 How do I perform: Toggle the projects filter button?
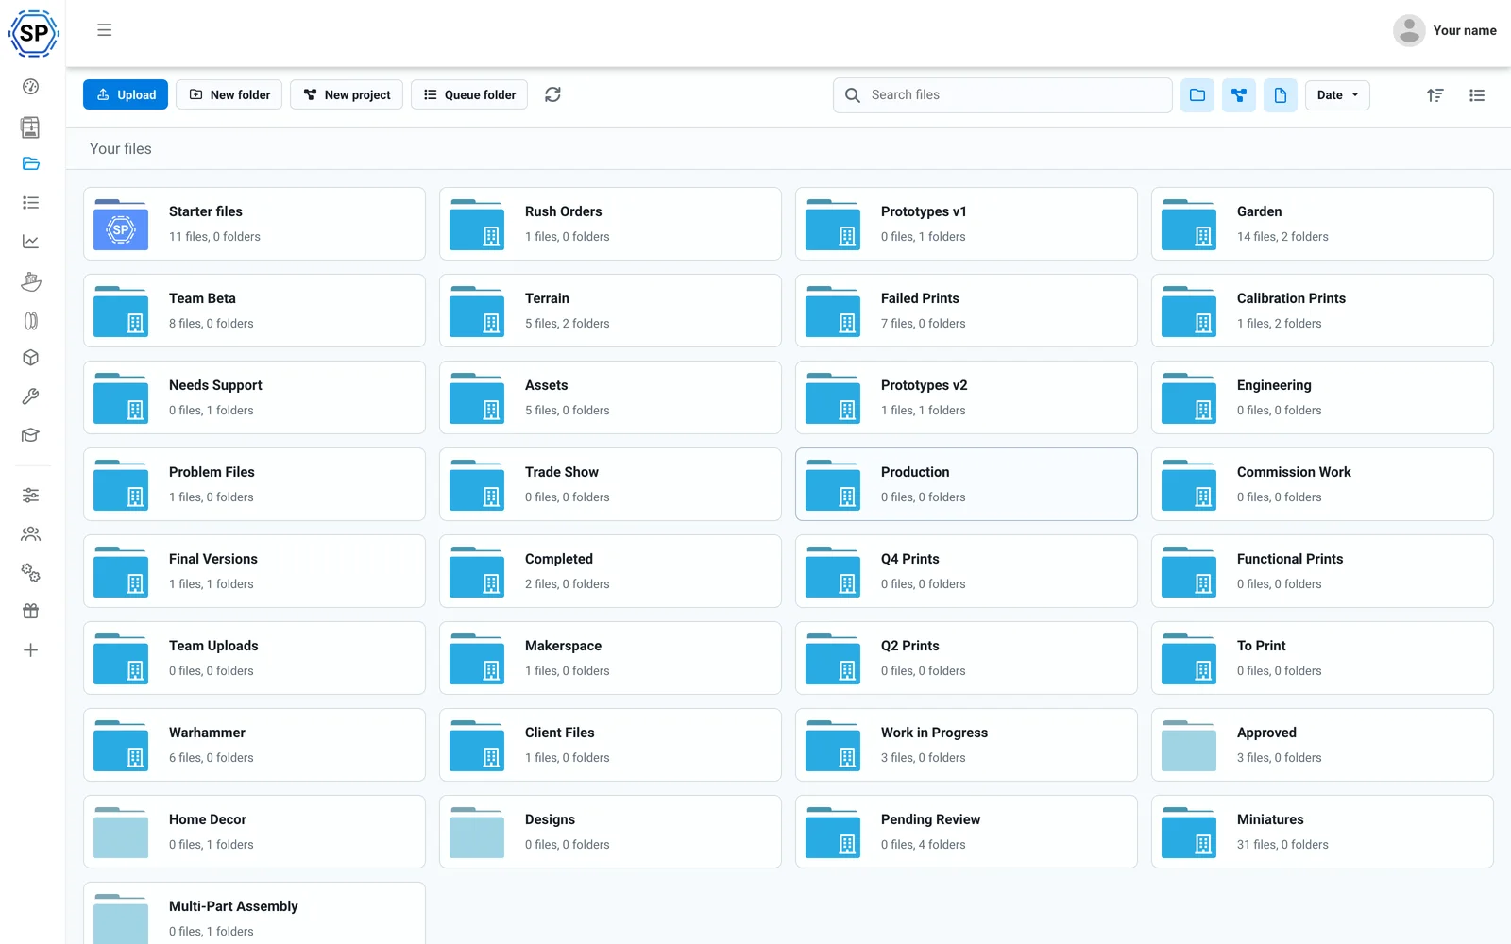tap(1239, 95)
